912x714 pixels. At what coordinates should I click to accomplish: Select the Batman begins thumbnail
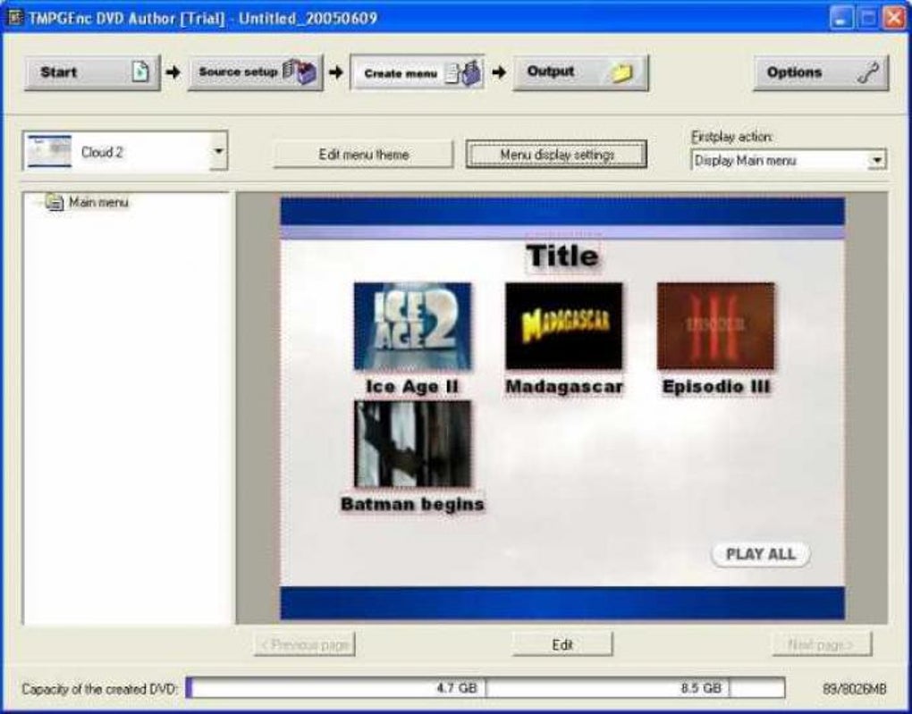coord(412,443)
